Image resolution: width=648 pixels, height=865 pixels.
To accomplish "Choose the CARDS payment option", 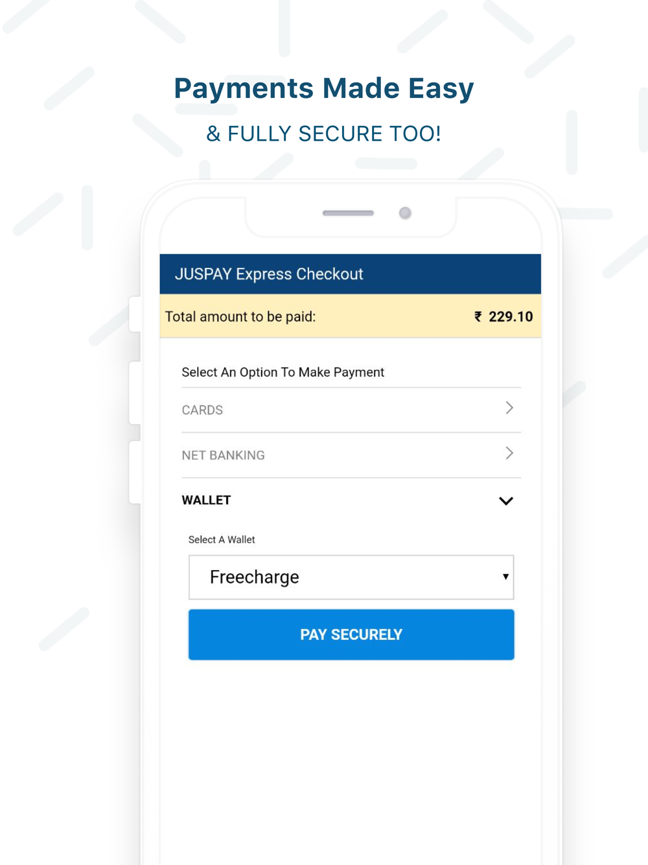I will [x=351, y=410].
